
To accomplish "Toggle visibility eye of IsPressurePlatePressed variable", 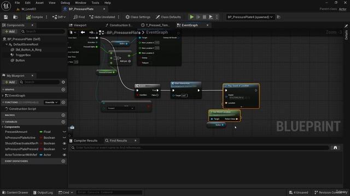I will pos(65,149).
